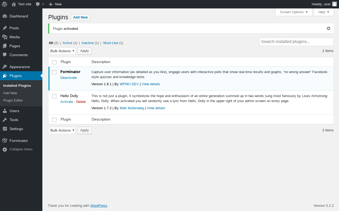This screenshot has height=211, width=339.
Task: Expand the Help panel
Action: click(x=323, y=12)
